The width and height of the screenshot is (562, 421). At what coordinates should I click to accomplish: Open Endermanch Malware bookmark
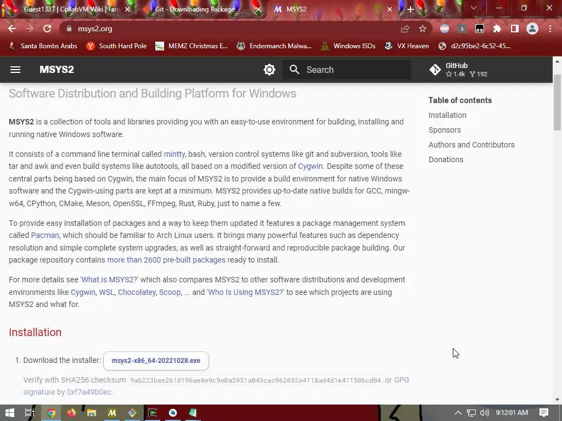pyautogui.click(x=274, y=46)
